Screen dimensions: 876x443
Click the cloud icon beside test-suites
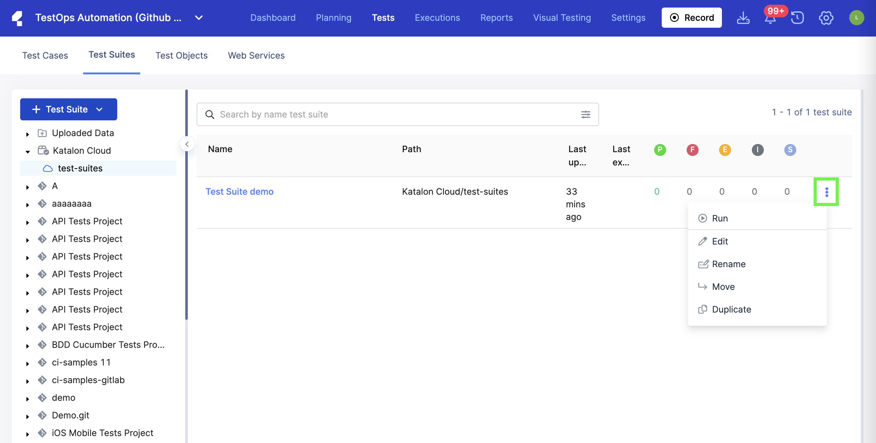click(x=48, y=168)
